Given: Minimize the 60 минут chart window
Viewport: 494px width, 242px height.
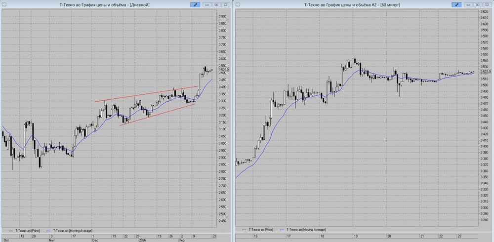Looking at the screenshot, I should coord(468,4).
